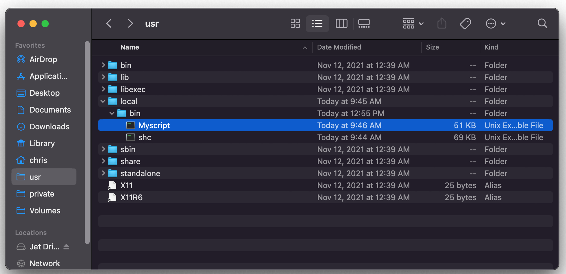The height and width of the screenshot is (274, 566).
Task: Open Desktop in the sidebar
Action: click(44, 93)
